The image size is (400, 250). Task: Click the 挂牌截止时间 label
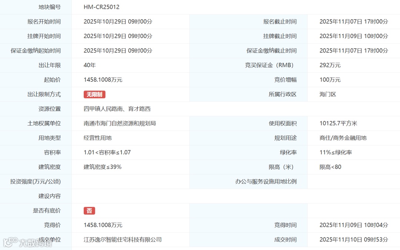(x=280, y=36)
